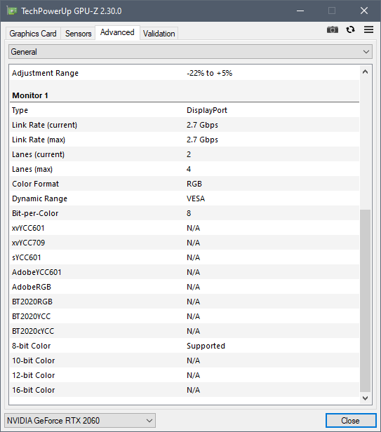Open the Sensors tab

[79, 34]
